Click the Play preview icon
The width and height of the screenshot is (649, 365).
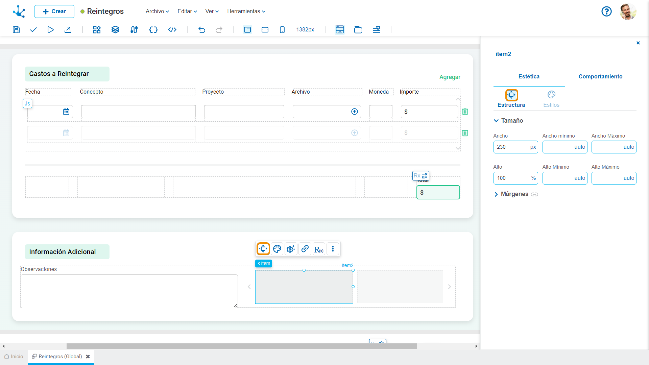(50, 30)
